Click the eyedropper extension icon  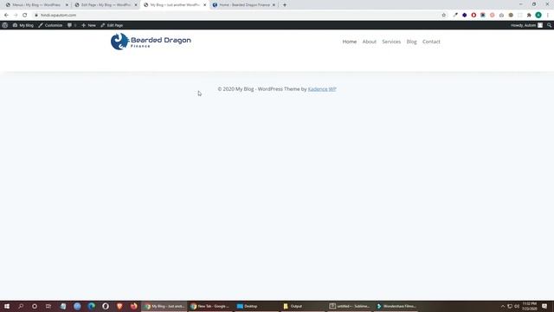point(455,16)
